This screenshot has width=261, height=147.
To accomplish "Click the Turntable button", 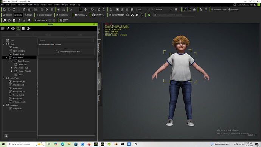I will (233, 9).
